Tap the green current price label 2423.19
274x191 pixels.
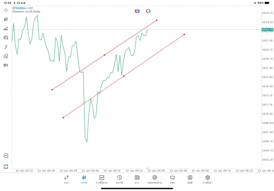pos(267,29)
